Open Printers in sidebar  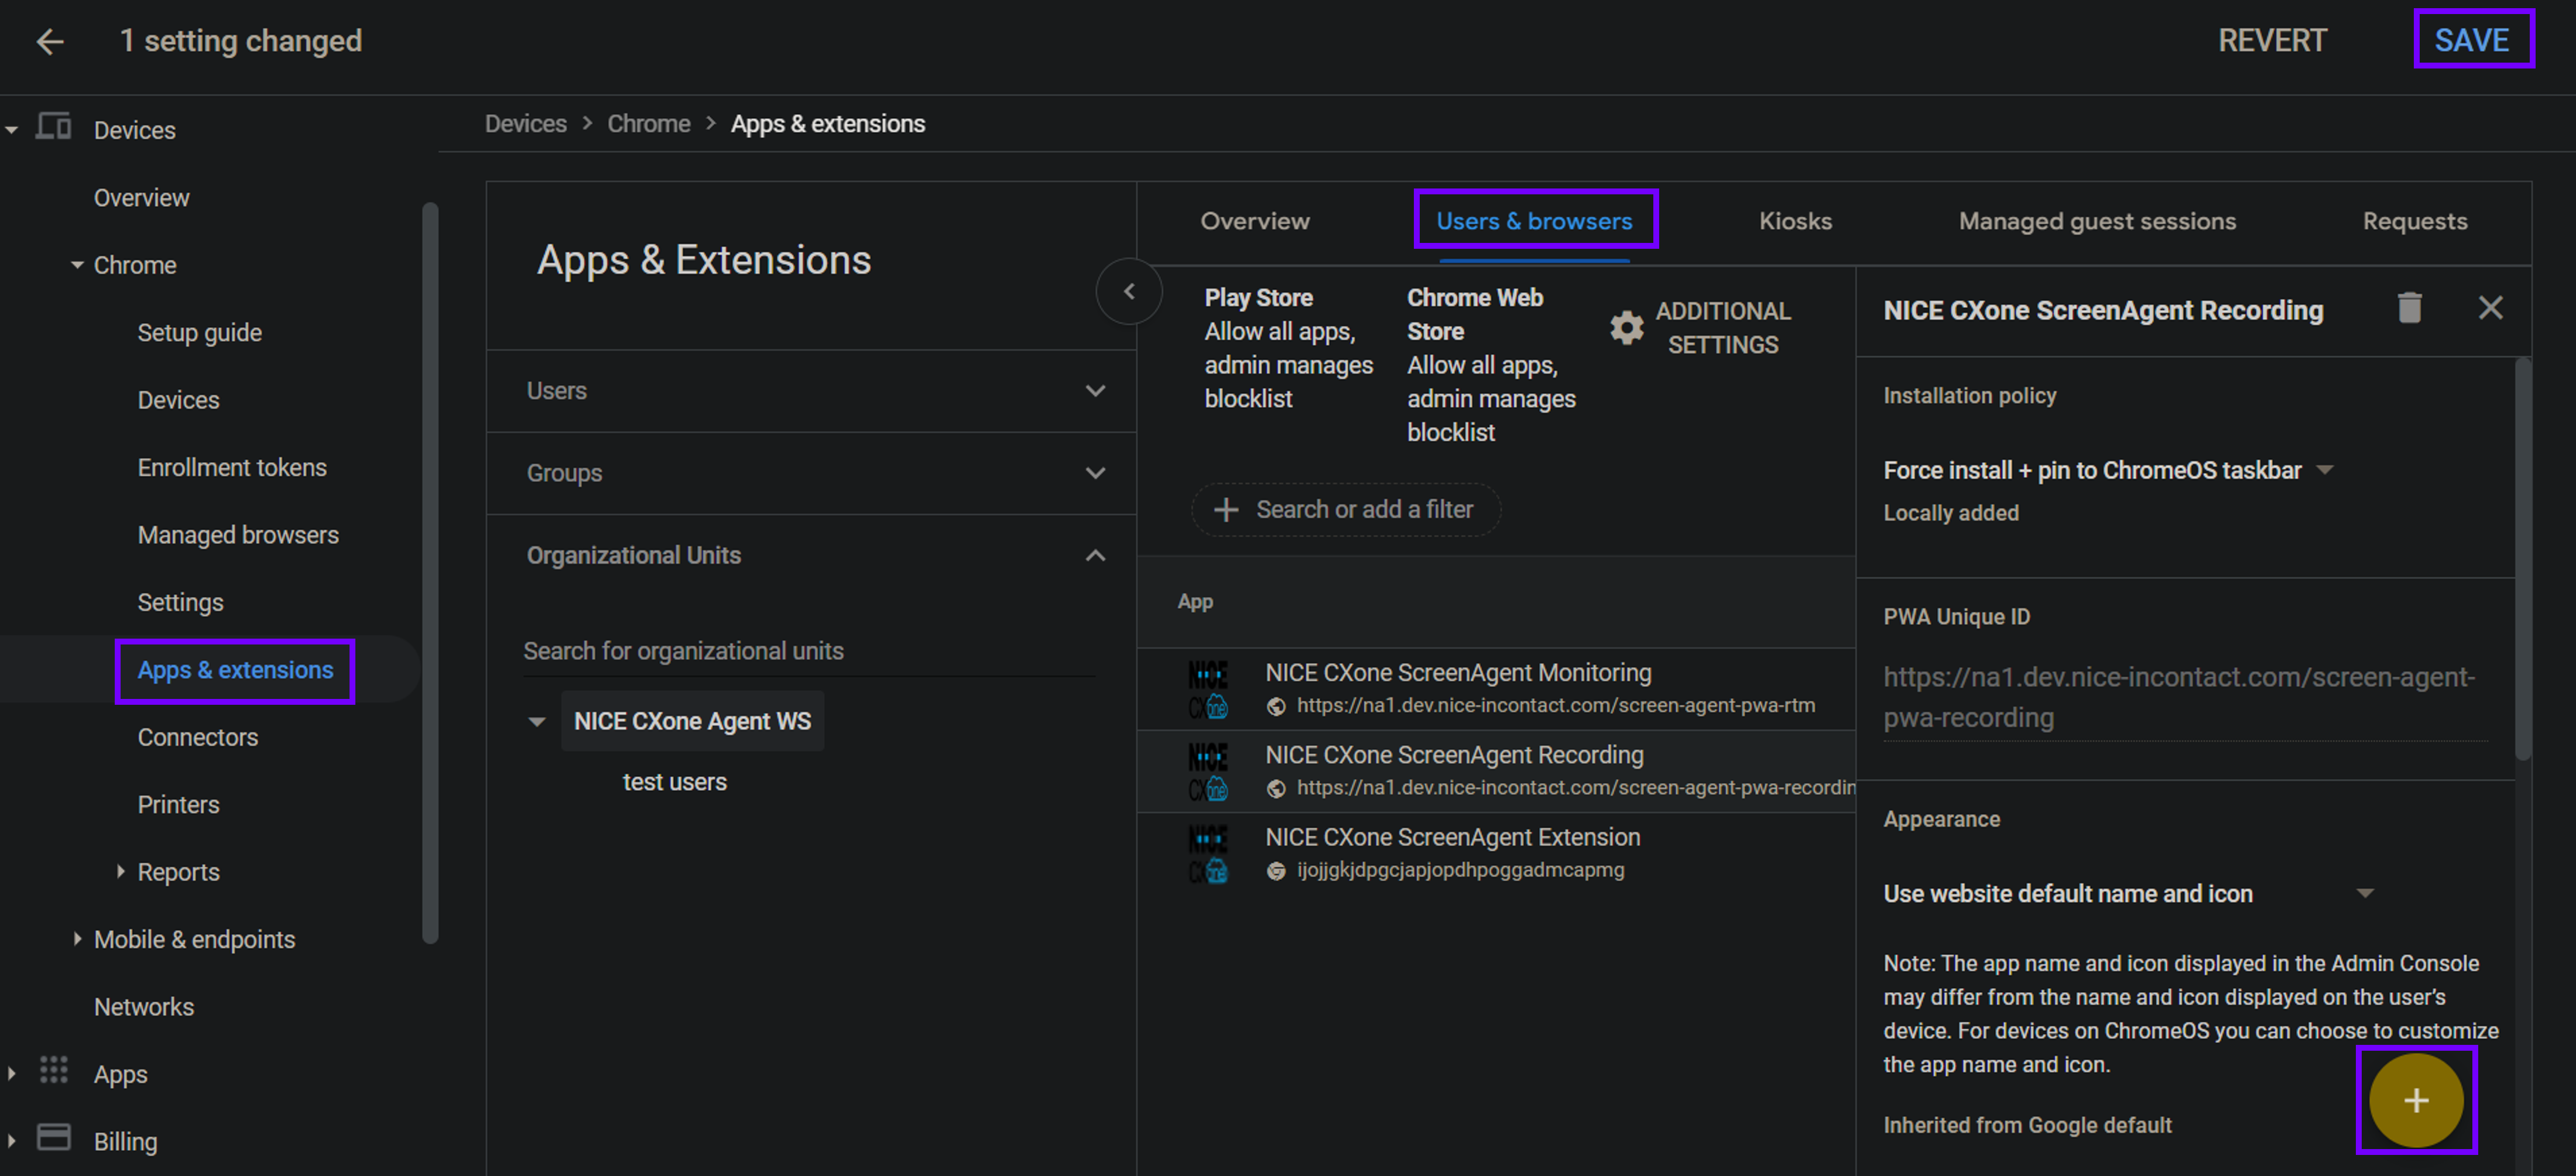[178, 804]
